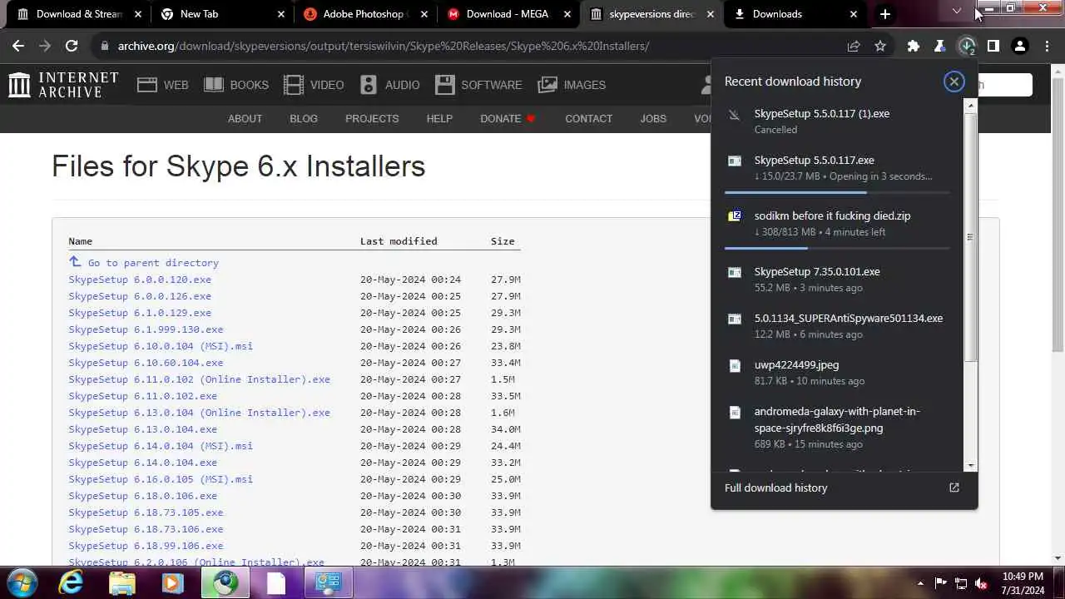
Task: Open SkypeSetup 7.35.0.101.exe from download history
Action: (839, 279)
